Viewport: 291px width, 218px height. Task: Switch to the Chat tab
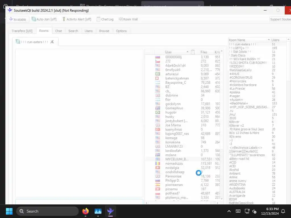click(x=59, y=31)
